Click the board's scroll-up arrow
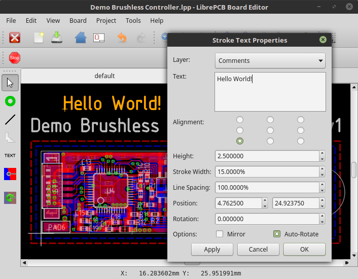Viewport: 358px width, 279px height. [354, 87]
